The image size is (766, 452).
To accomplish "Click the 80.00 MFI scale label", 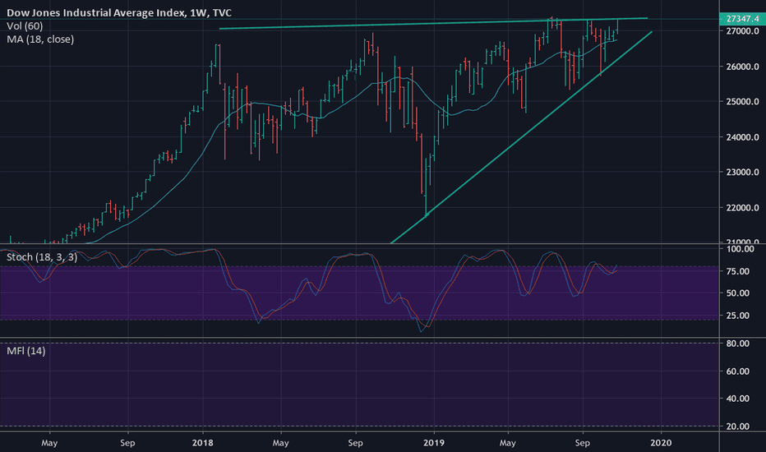I will 738,344.
